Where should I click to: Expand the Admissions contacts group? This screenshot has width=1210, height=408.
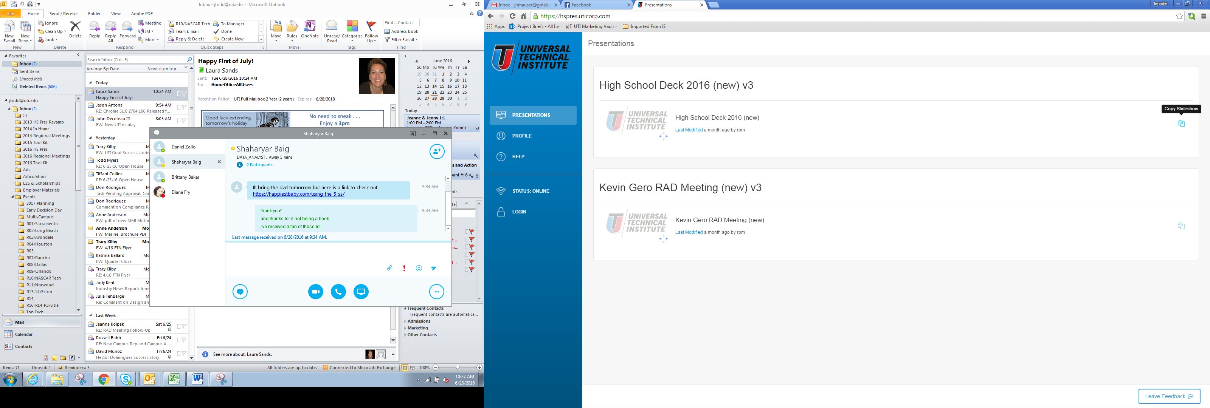coord(405,321)
